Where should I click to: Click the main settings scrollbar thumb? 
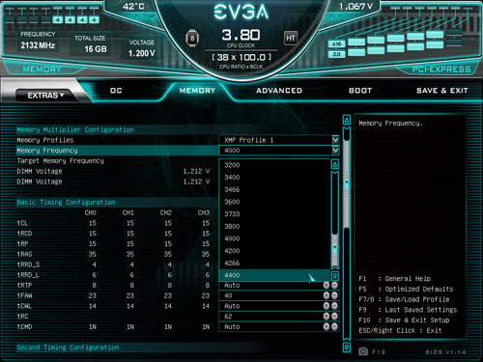[x=347, y=183]
